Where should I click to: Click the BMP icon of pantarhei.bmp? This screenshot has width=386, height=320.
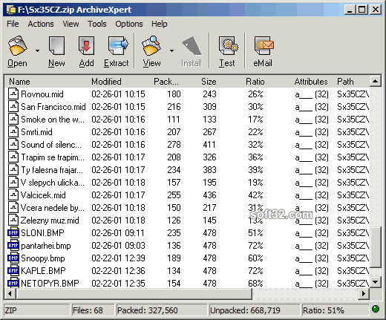click(13, 245)
